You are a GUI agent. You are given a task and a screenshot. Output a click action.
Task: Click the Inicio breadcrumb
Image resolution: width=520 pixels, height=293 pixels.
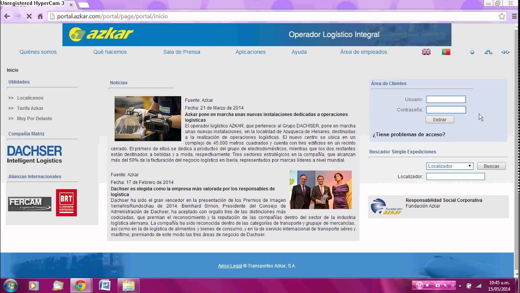13,70
